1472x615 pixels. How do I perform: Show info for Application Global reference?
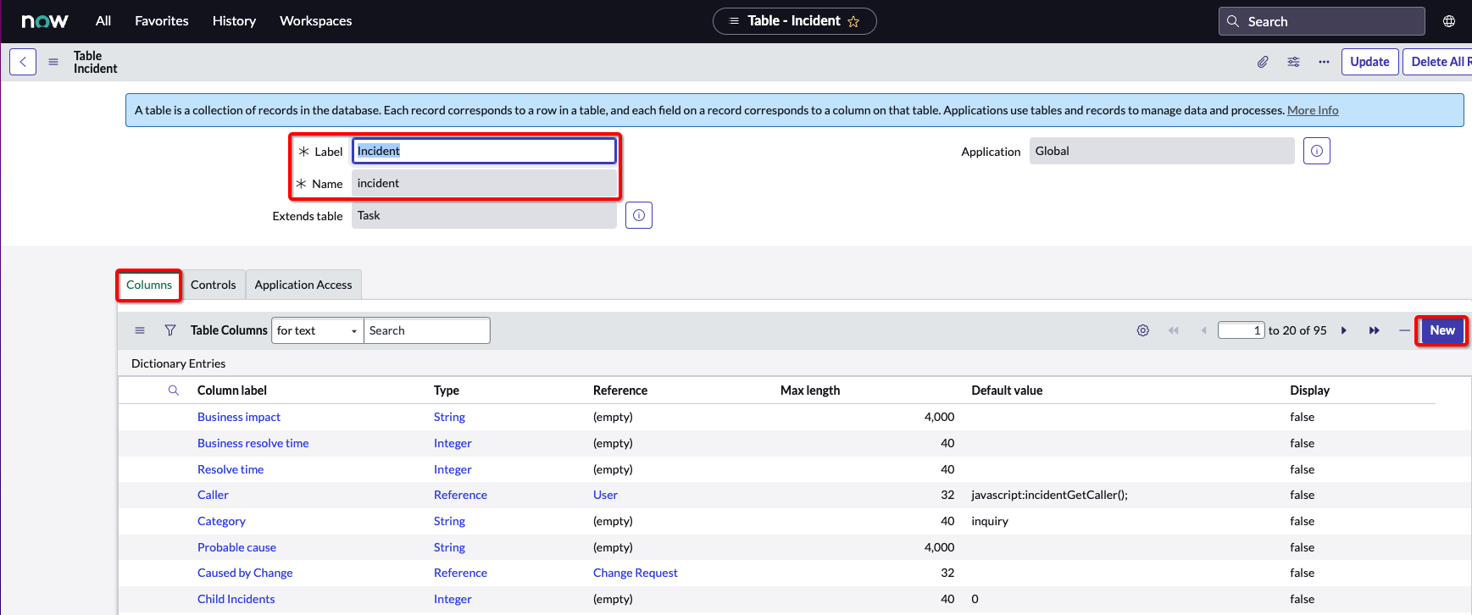click(1317, 151)
